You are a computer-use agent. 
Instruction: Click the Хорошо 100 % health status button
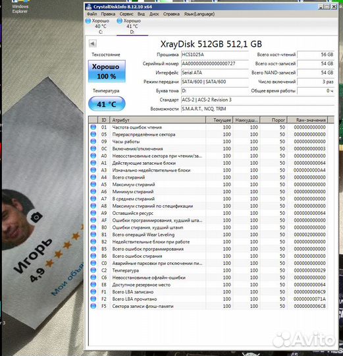coord(107,71)
